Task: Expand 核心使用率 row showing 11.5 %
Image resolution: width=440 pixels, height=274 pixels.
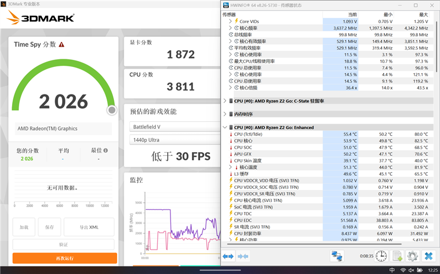Action: tap(230, 54)
